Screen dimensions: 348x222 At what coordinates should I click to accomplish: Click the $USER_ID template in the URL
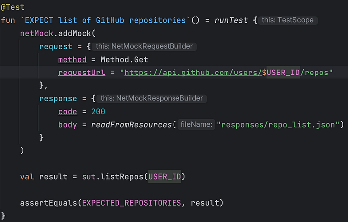click(x=281, y=73)
